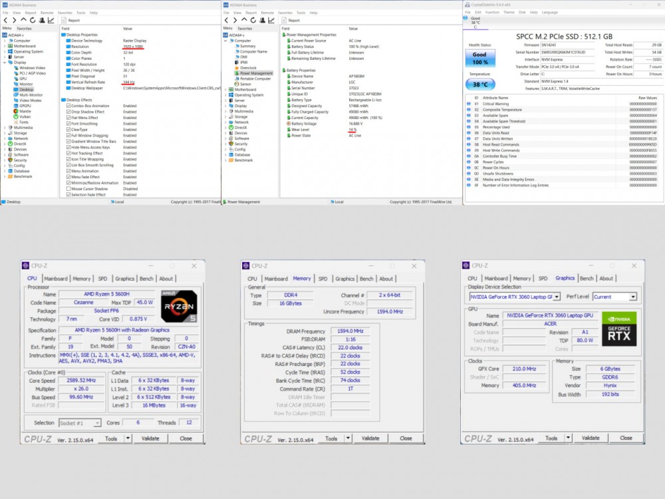Toggle the Mouse Cursor Shadow checkbox
The image size is (665, 499).
click(x=68, y=188)
